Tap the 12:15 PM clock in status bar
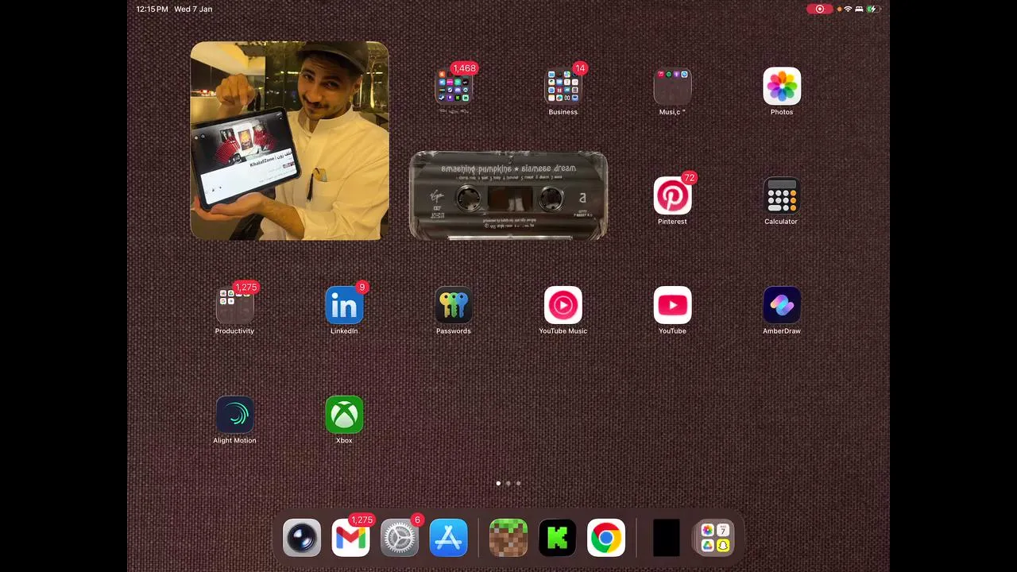1017x572 pixels. point(152,9)
